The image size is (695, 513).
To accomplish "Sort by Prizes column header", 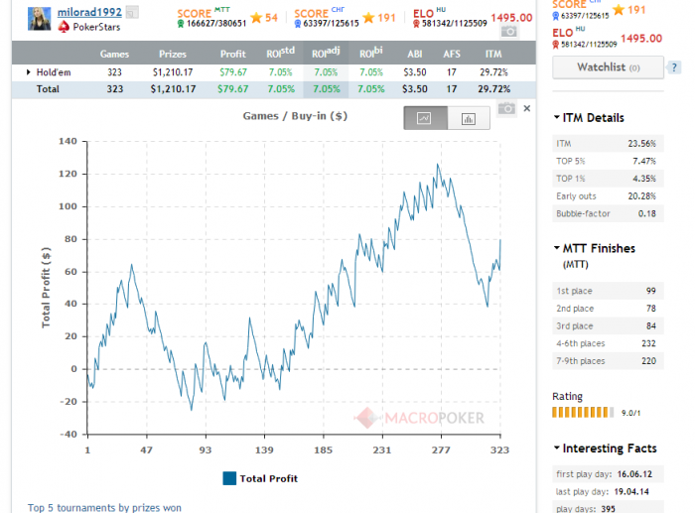I will (x=173, y=54).
